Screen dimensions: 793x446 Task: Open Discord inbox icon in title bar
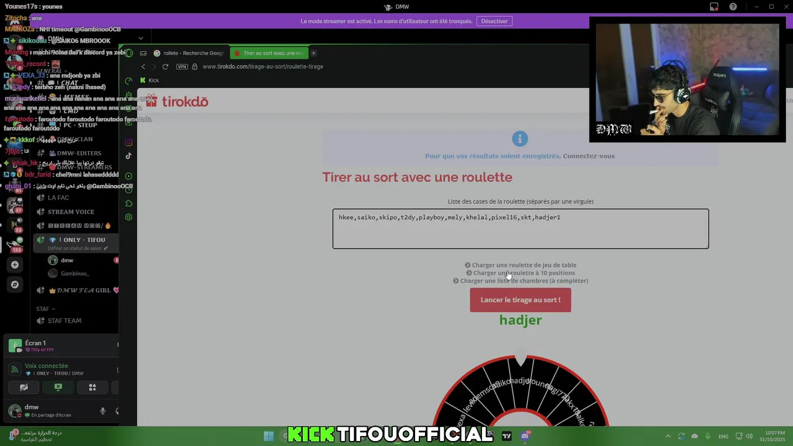pyautogui.click(x=714, y=7)
